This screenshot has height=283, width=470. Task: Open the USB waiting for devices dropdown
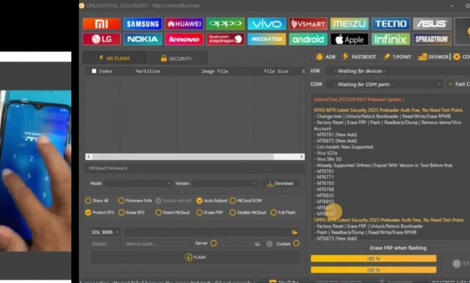click(x=398, y=71)
